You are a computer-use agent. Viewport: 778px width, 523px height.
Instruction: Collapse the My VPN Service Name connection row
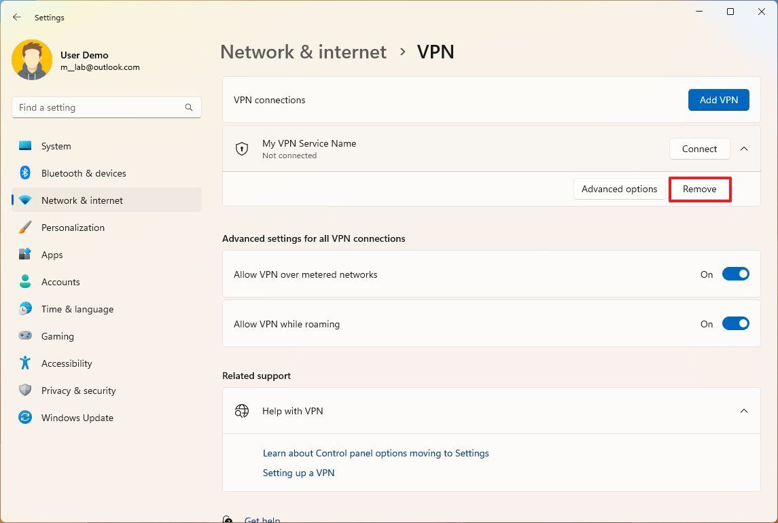[x=744, y=149]
